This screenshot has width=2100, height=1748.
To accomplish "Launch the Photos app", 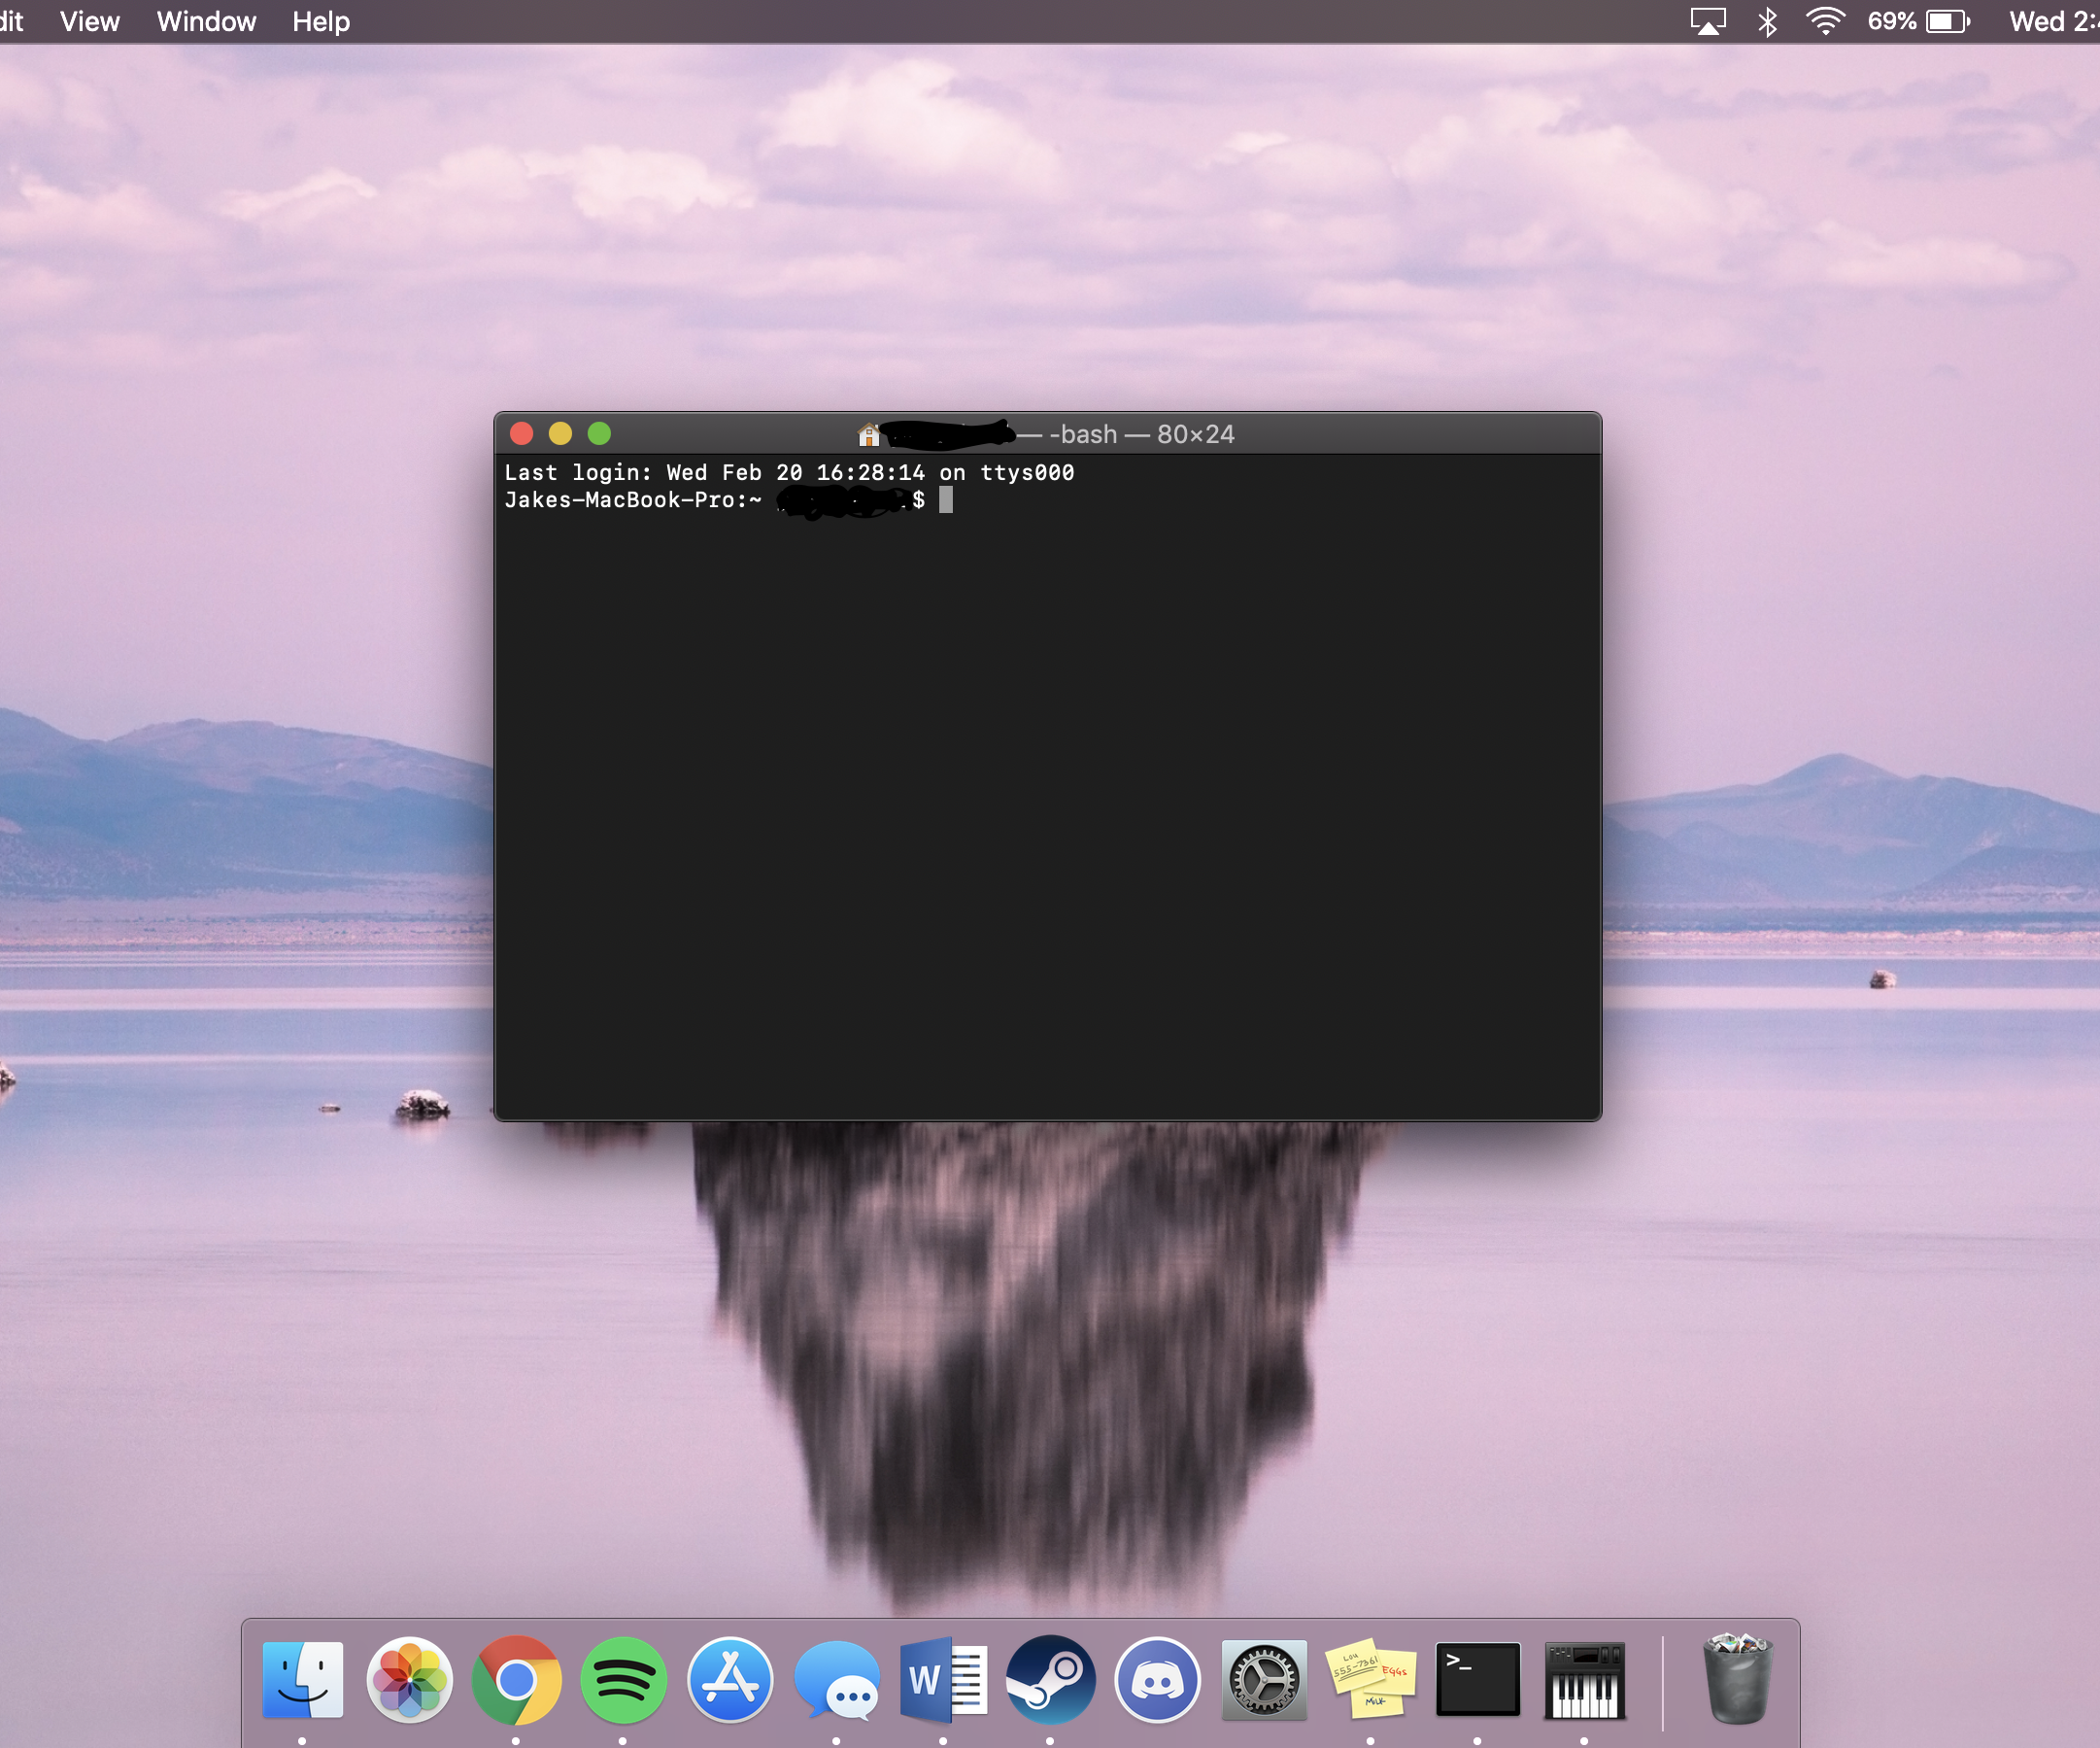I will tap(411, 1681).
